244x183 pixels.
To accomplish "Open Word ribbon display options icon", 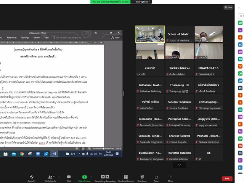I will click(x=96, y=33).
